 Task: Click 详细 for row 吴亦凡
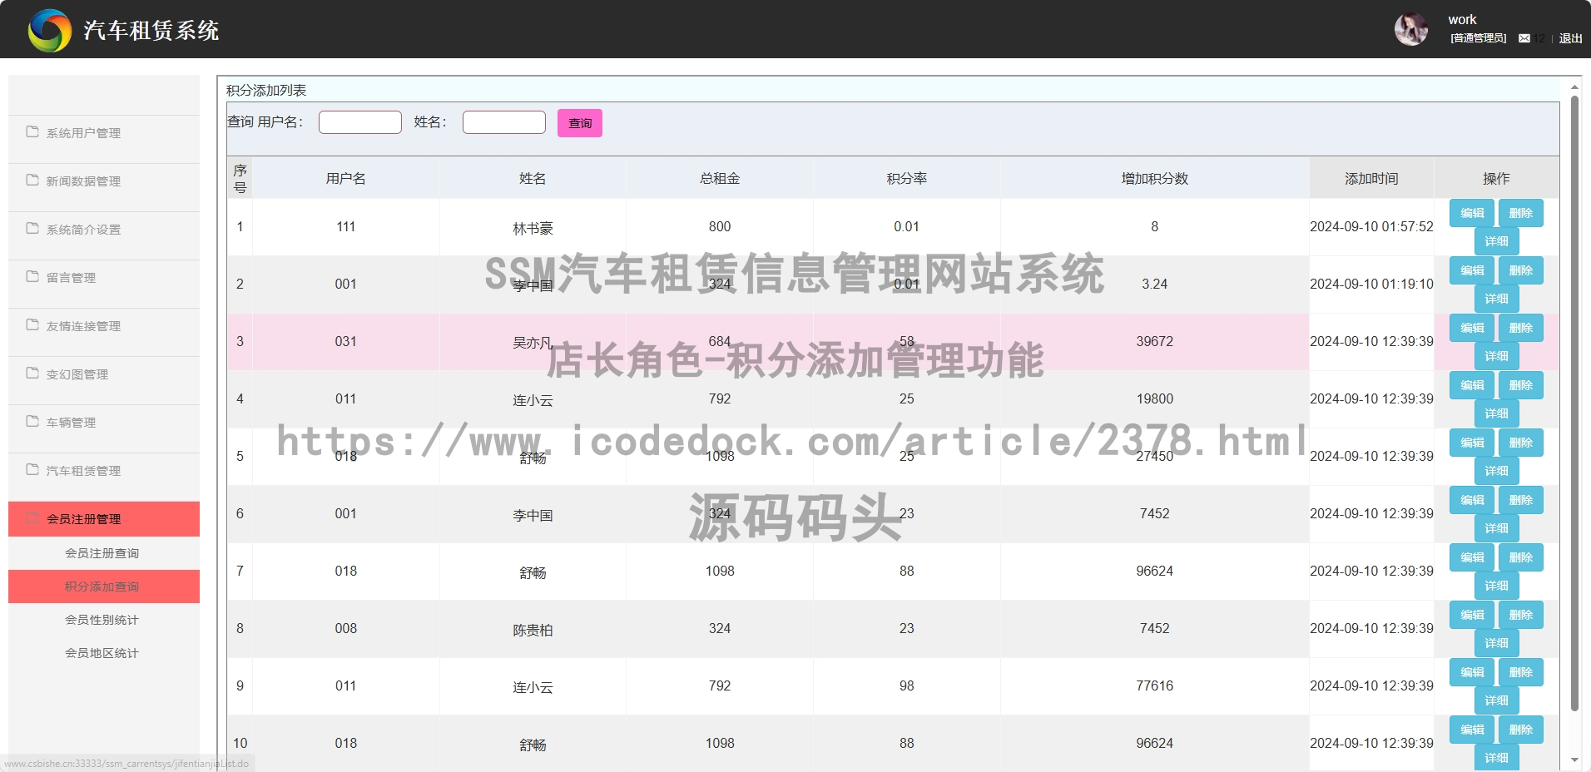point(1496,356)
